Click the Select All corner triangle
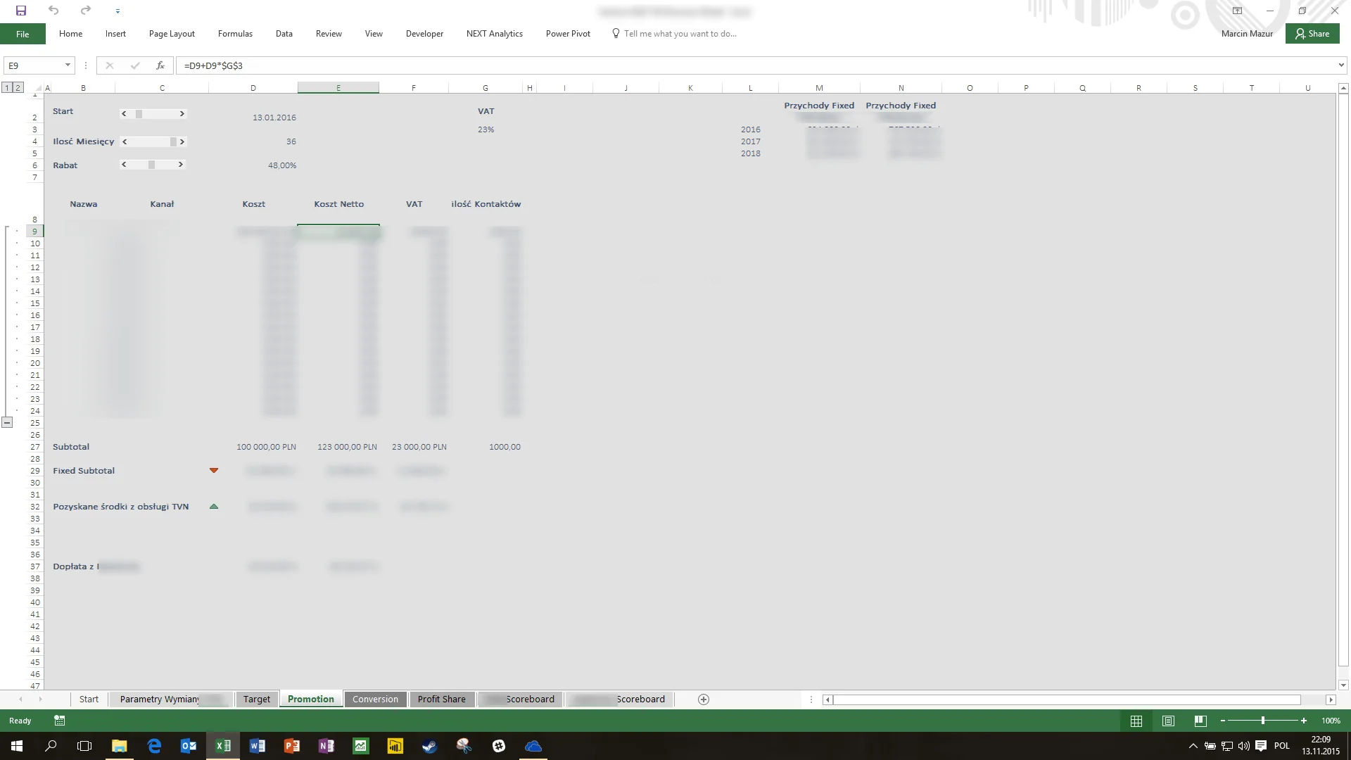This screenshot has height=760, width=1351. click(38, 88)
